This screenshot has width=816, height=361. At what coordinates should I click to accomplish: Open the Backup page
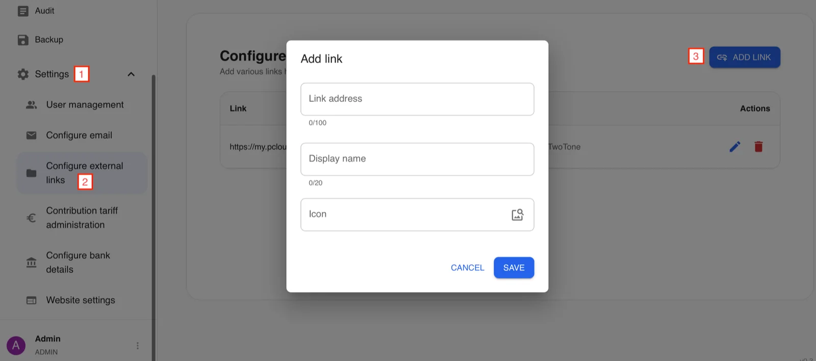(x=49, y=40)
